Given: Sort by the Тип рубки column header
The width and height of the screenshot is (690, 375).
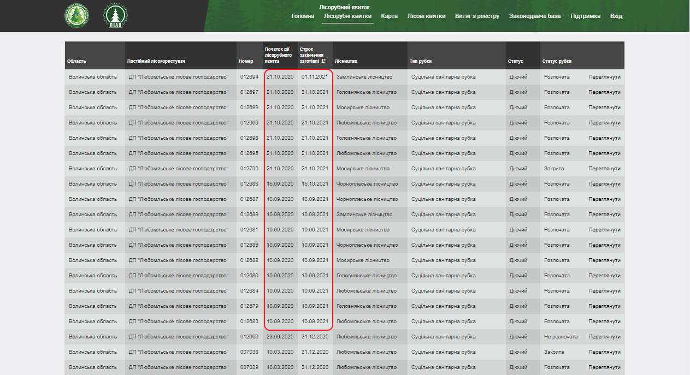Looking at the screenshot, I should (420, 61).
